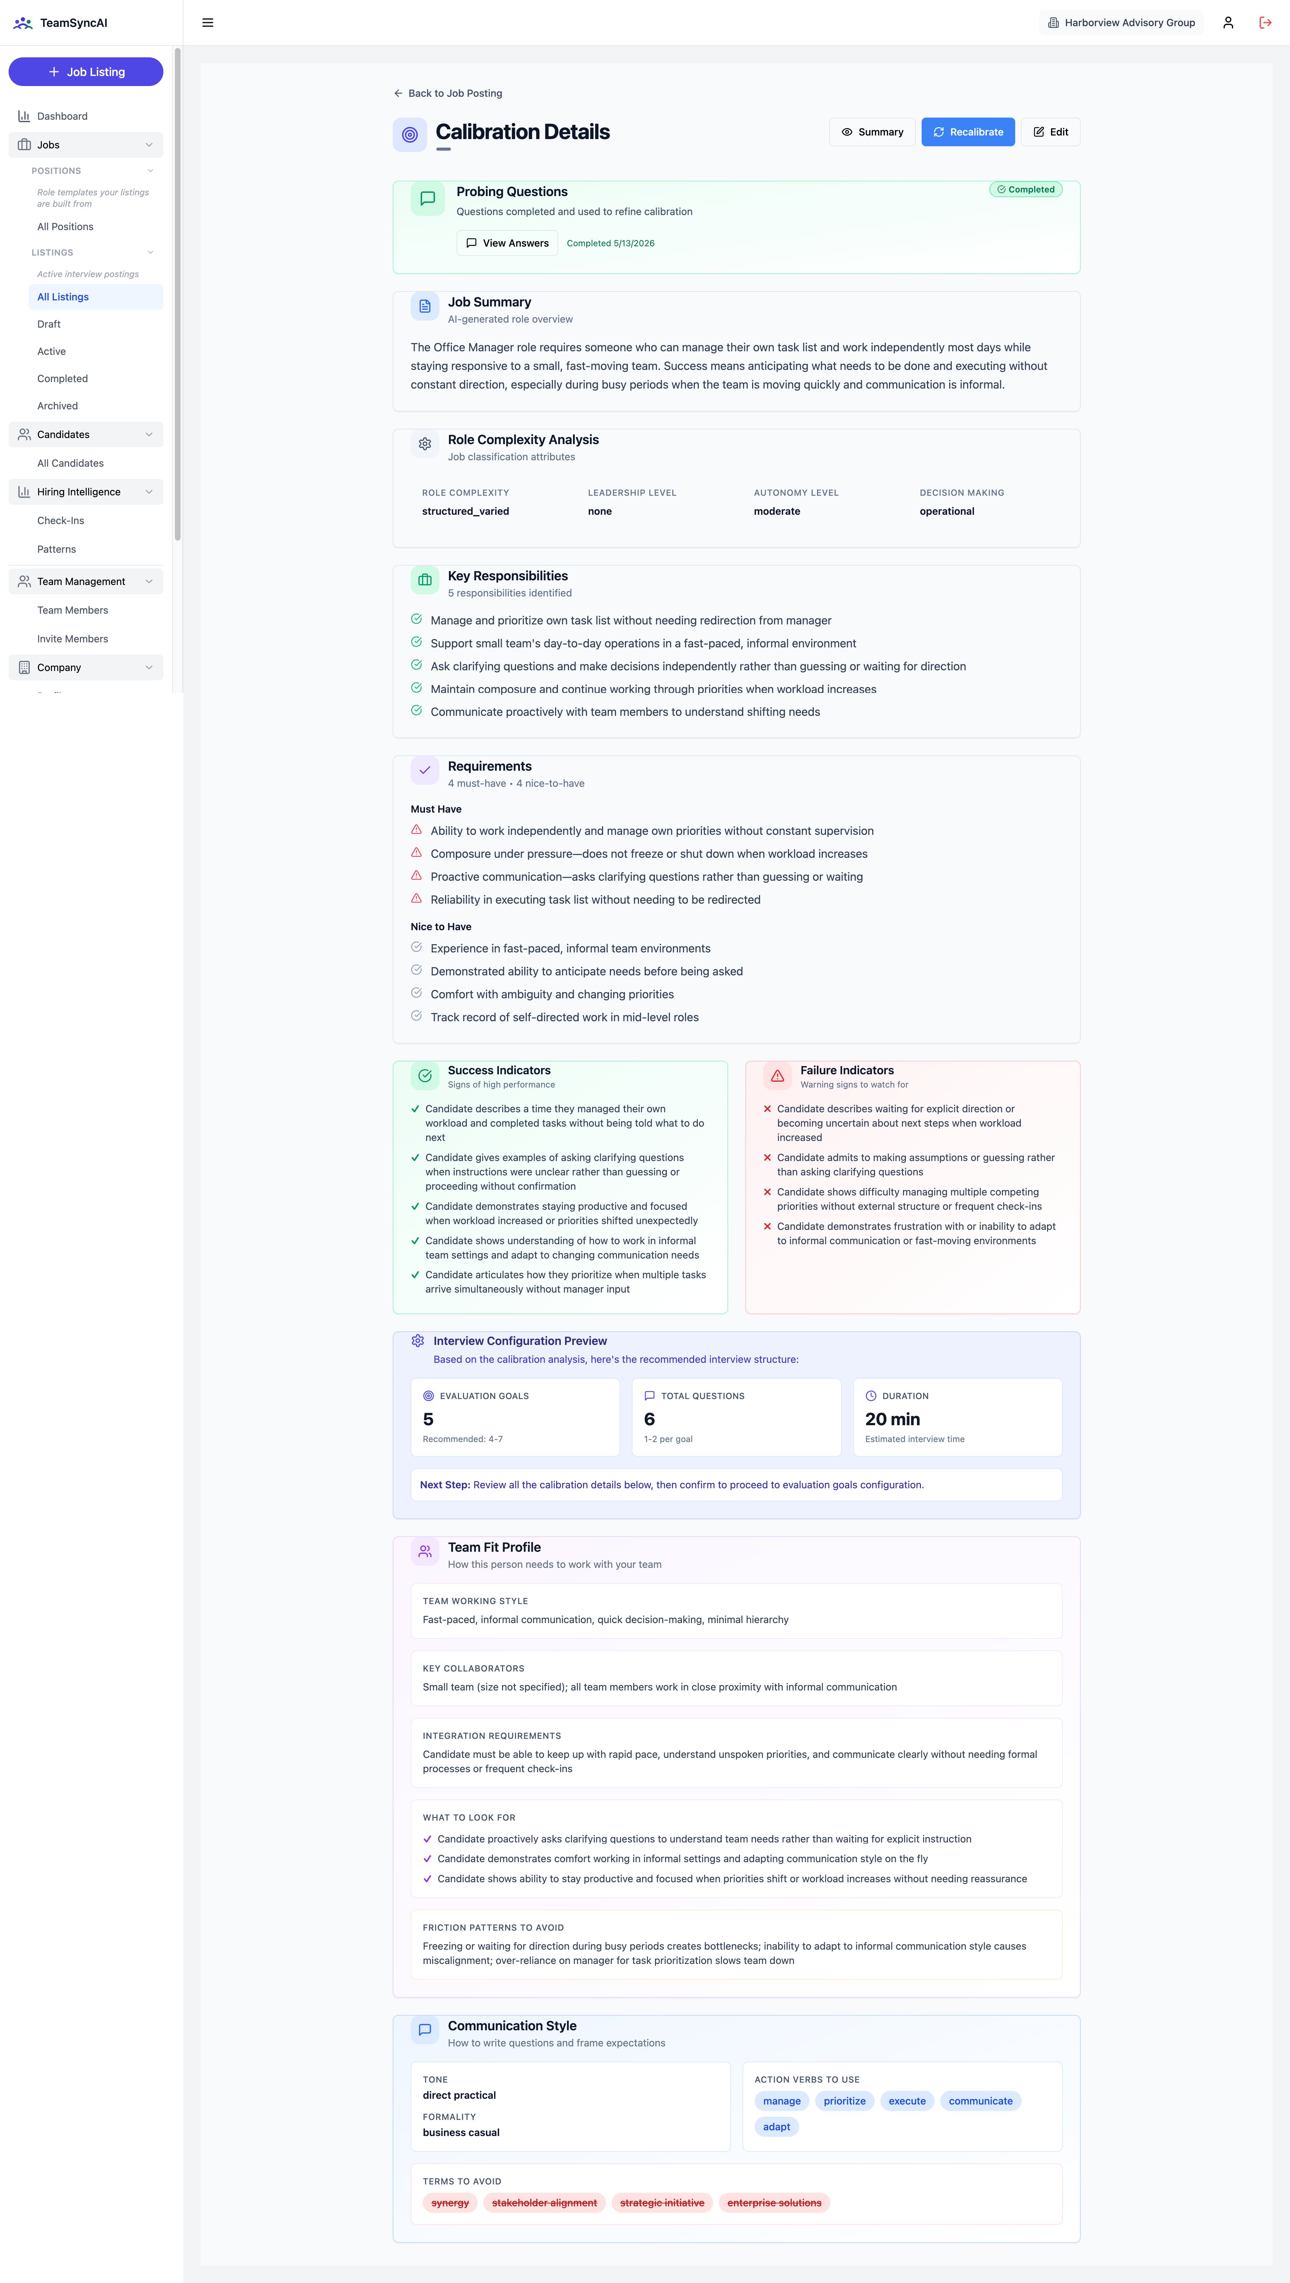Click the Key Responsibilities briefcase icon
This screenshot has height=2283, width=1290.
click(425, 580)
